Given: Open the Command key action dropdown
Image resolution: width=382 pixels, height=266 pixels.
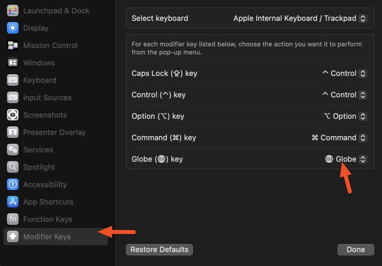Looking at the screenshot, I should point(339,137).
